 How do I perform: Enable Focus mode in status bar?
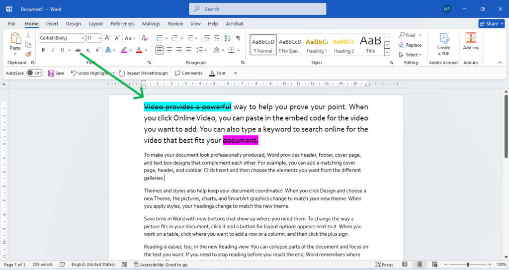click(x=384, y=265)
